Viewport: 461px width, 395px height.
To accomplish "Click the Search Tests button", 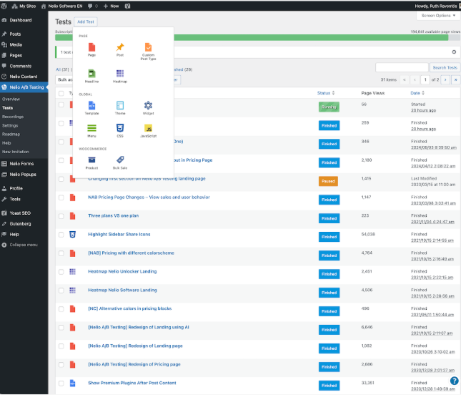I will click(445, 68).
